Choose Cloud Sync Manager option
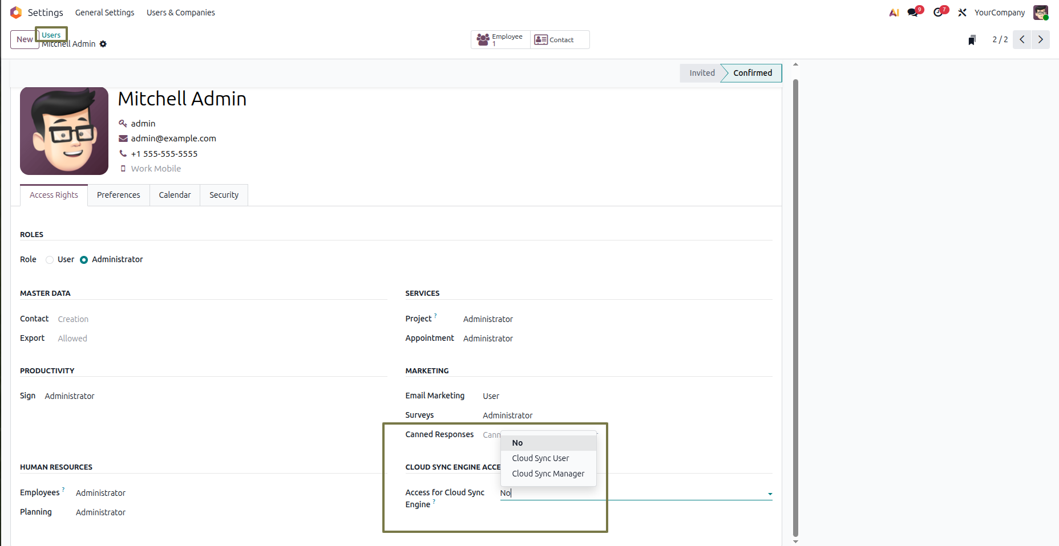Viewport: 1059px width, 546px height. pos(548,474)
